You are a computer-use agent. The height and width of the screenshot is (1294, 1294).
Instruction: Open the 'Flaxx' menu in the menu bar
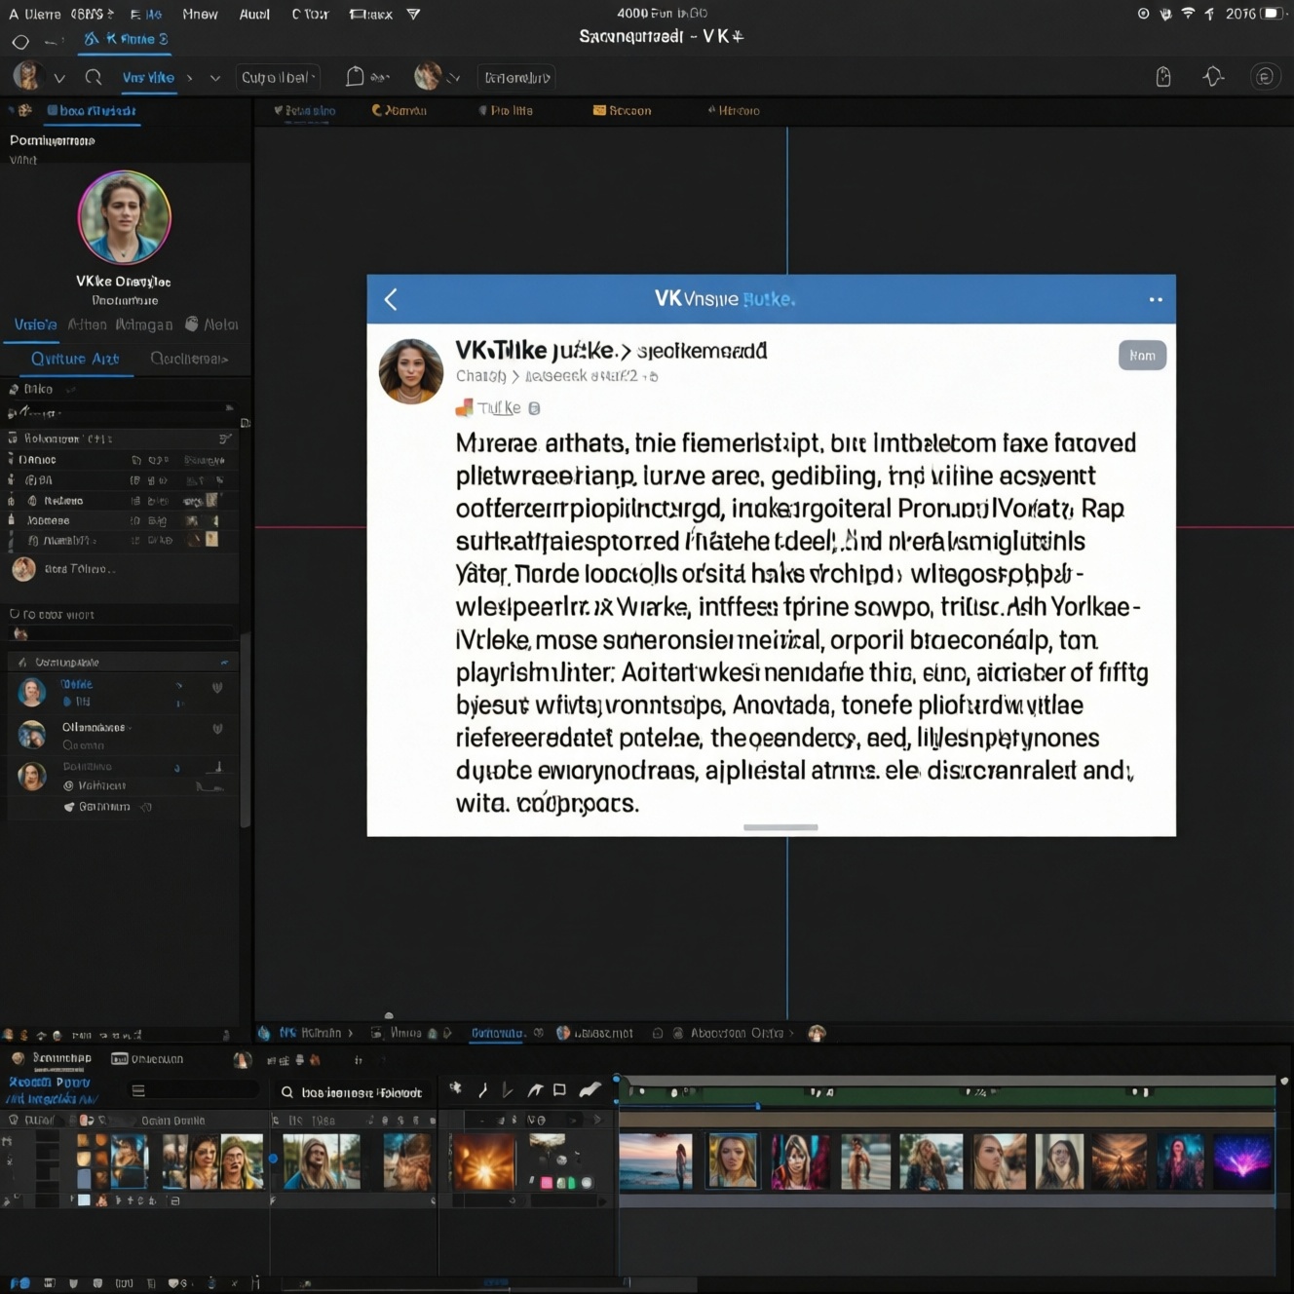click(370, 14)
